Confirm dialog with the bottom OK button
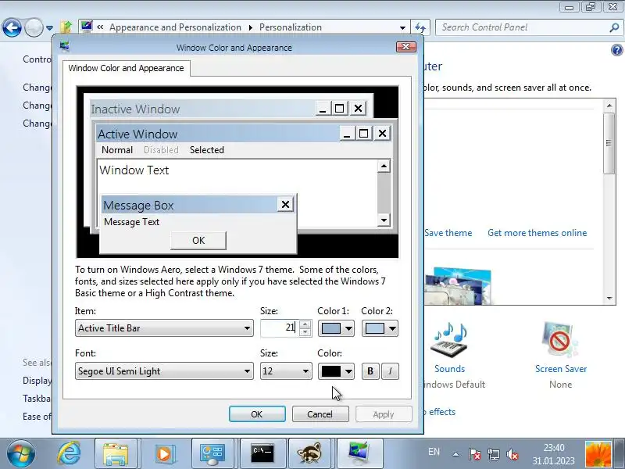625x469 pixels. (x=257, y=414)
